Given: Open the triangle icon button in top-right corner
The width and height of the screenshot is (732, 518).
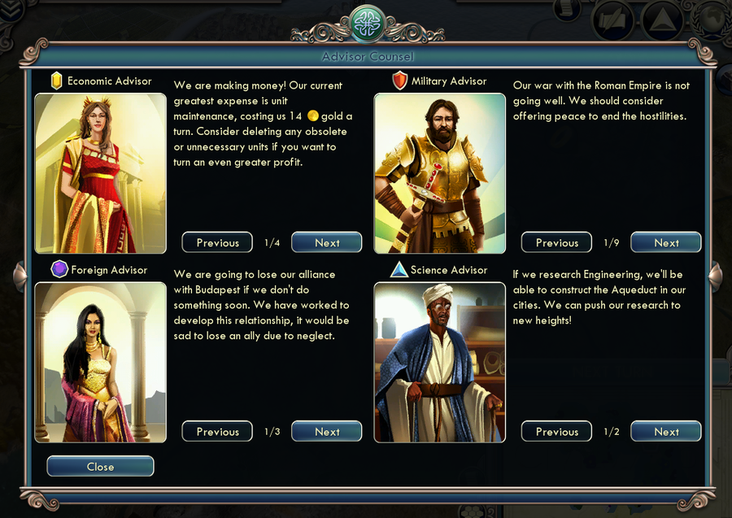Looking at the screenshot, I should [662, 21].
